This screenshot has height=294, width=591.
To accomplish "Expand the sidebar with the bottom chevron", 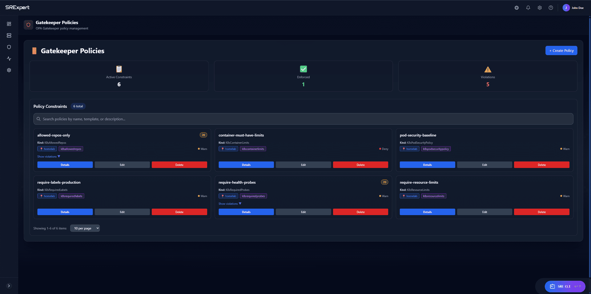I will (x=9, y=286).
